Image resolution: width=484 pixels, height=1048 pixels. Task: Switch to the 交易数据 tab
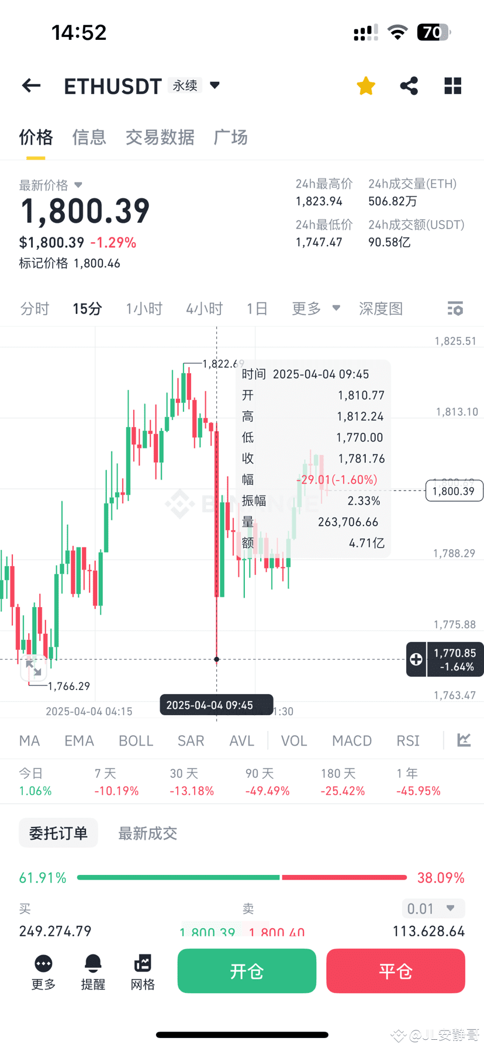[x=160, y=137]
